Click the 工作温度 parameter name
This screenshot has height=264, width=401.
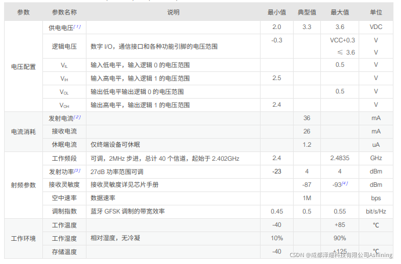[64, 225]
